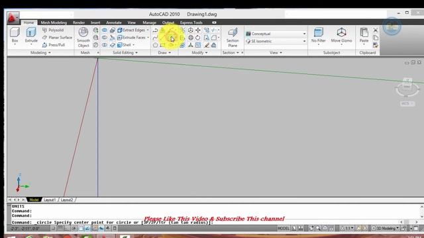This screenshot has height=238, width=424.
Task: Open the SE Isometric view dropdown
Action: tap(276, 41)
